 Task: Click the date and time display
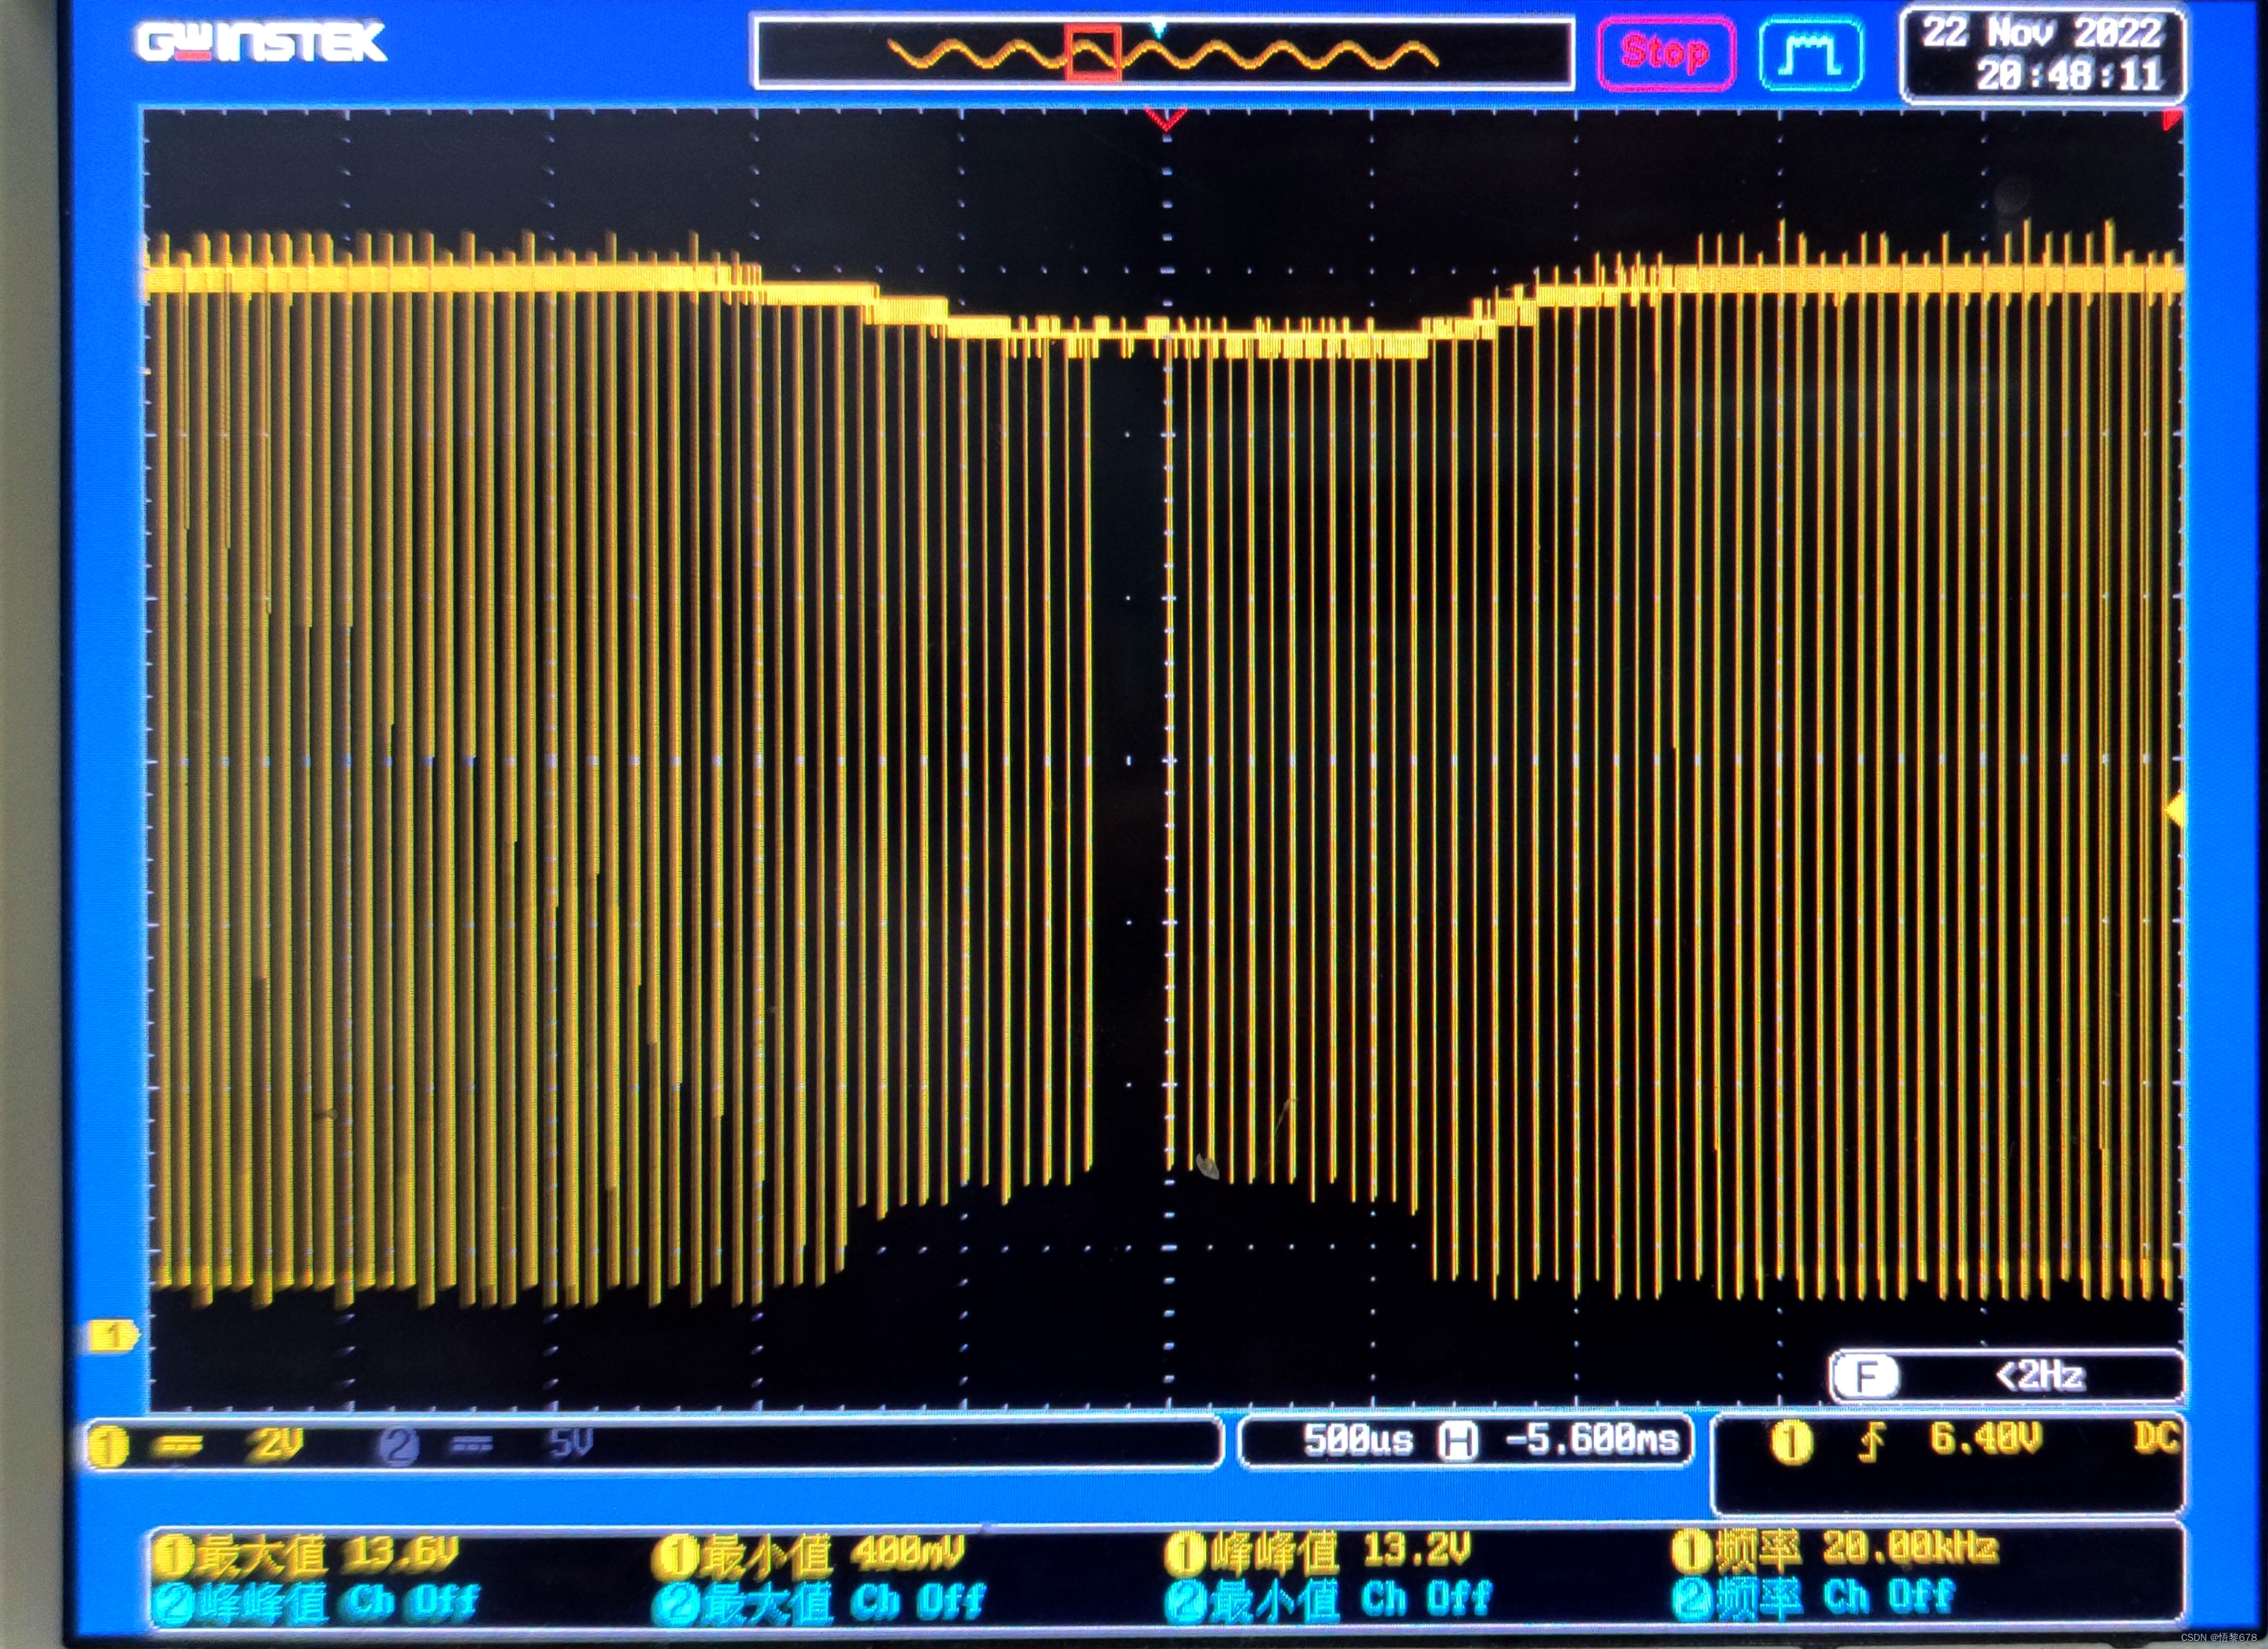pos(2043,55)
